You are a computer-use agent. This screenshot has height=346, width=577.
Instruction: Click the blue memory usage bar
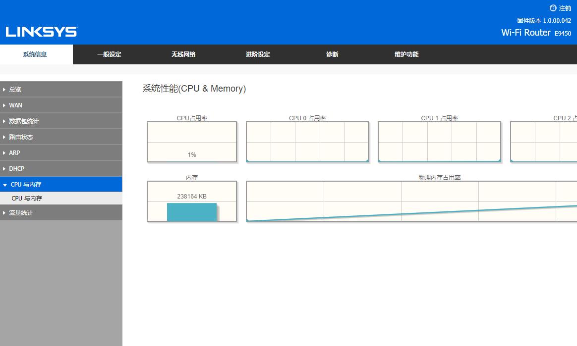tap(191, 212)
